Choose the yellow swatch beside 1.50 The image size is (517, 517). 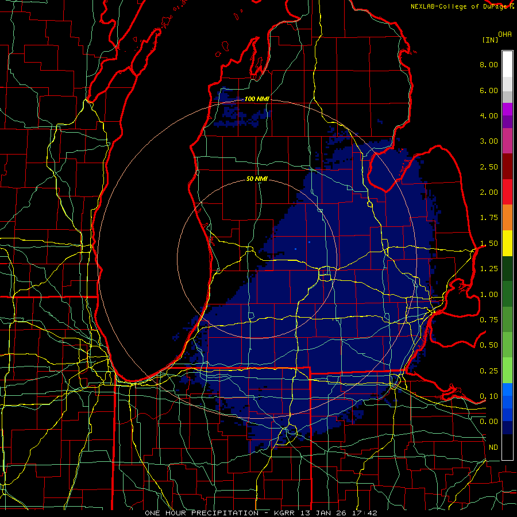click(x=507, y=244)
